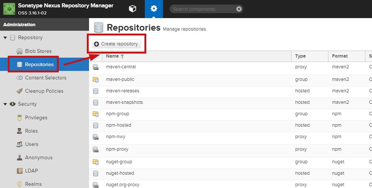Open the nuget.org-proxy repository row
Image resolution: width=372 pixels, height=188 pixels.
(231, 184)
